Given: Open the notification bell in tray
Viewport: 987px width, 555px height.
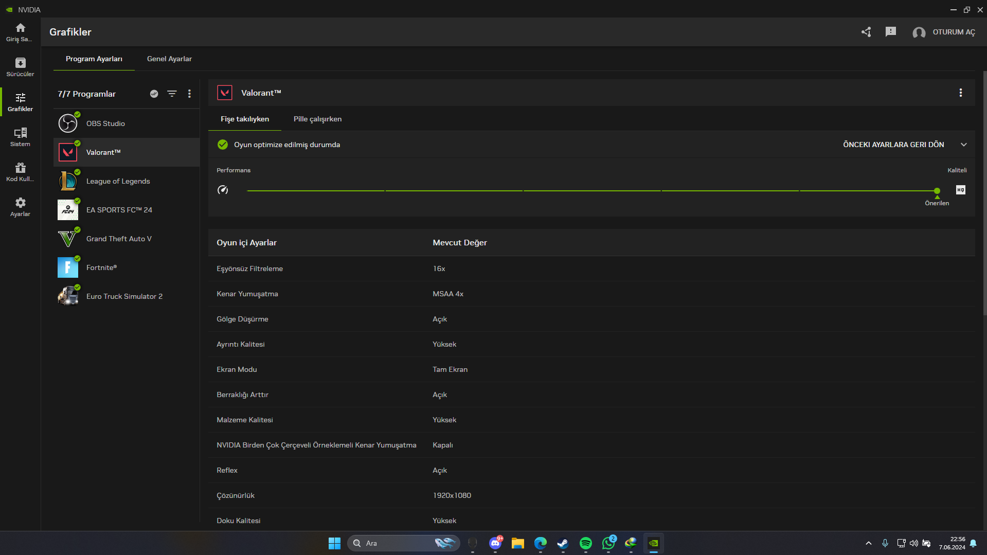Looking at the screenshot, I should pos(974,543).
